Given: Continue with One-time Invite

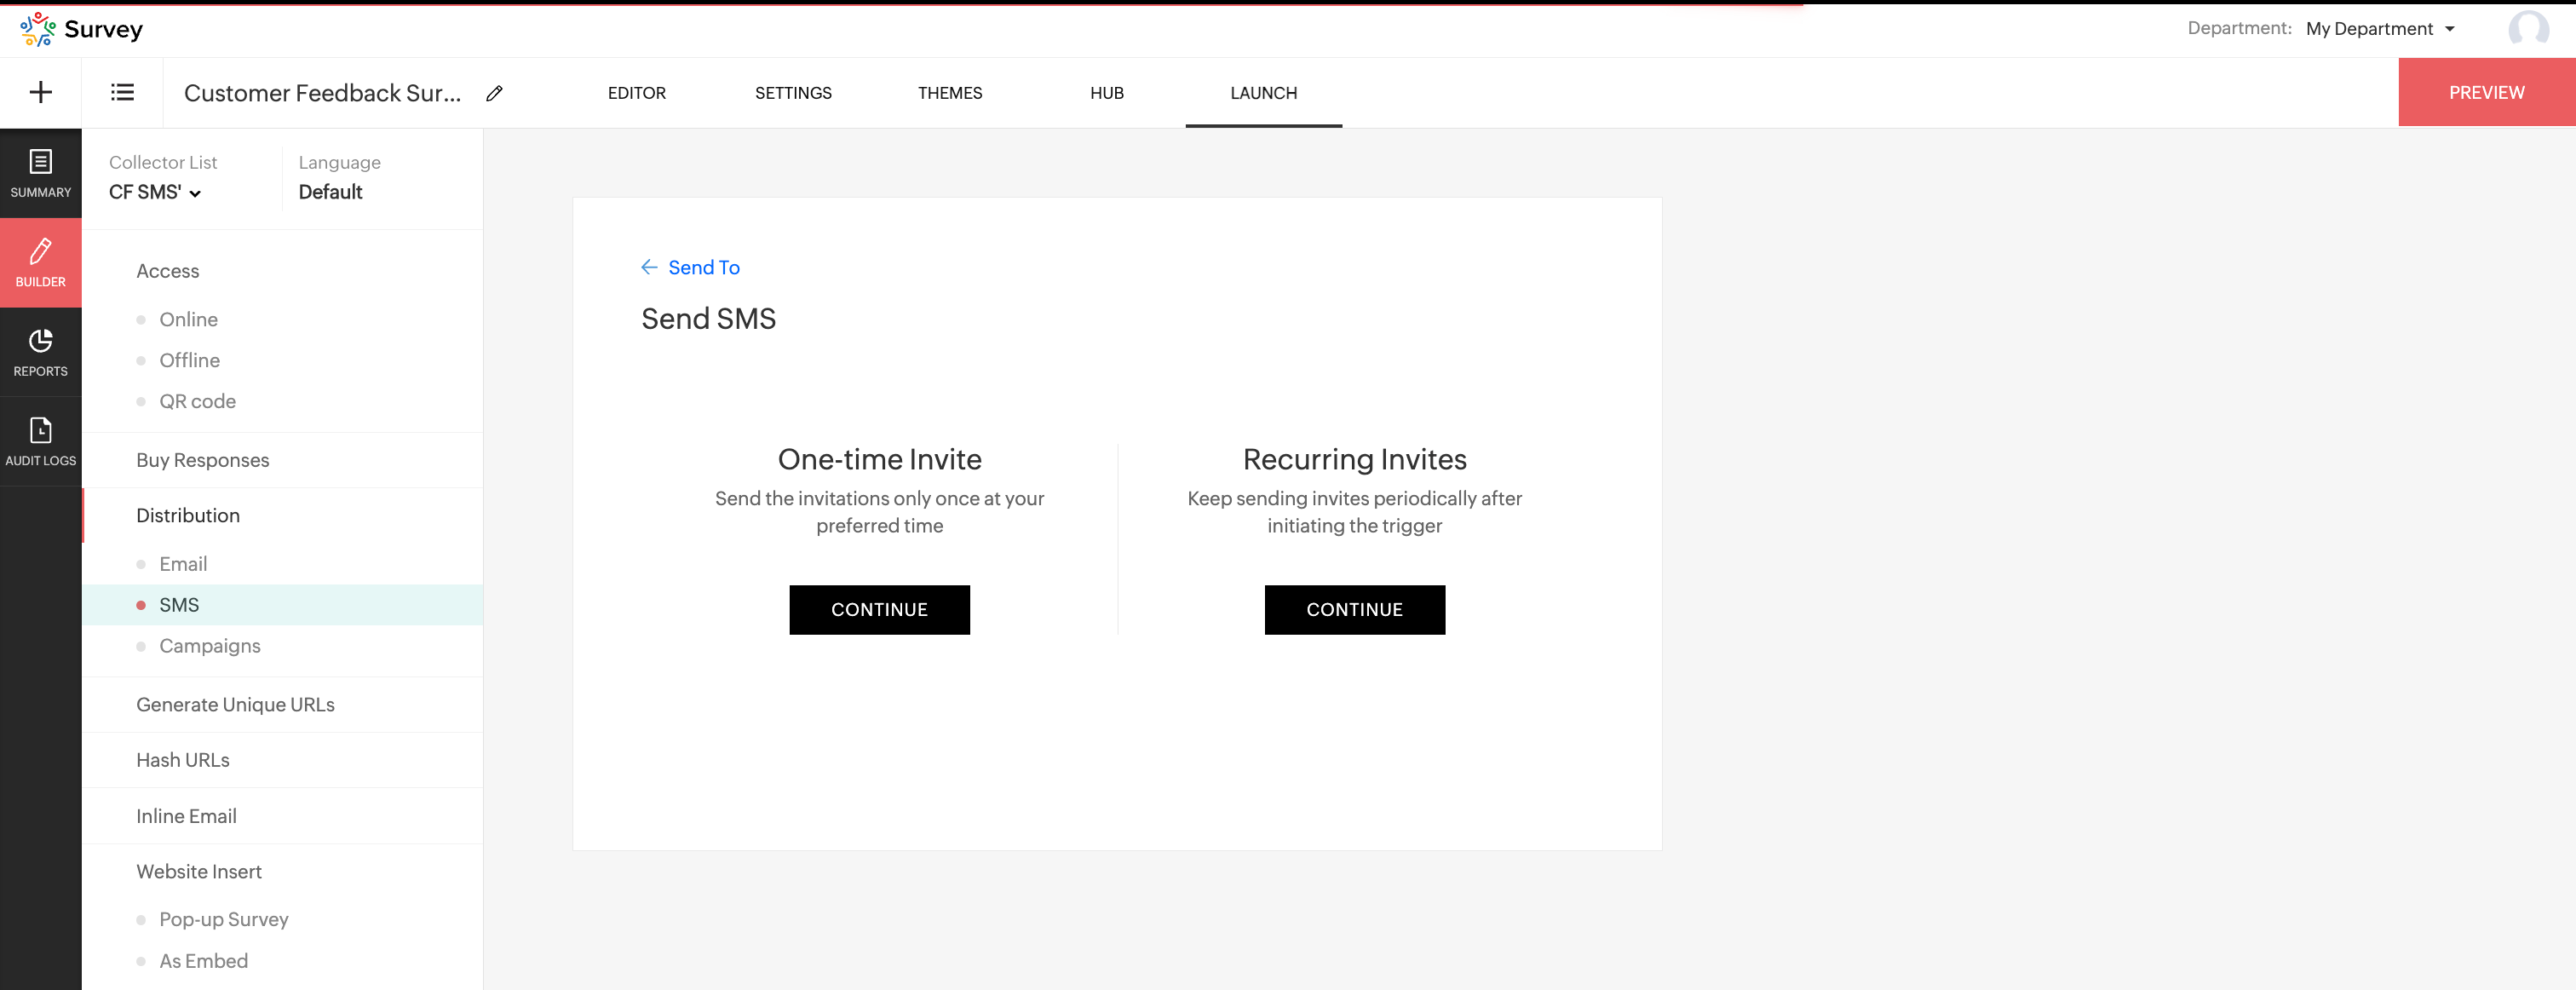Looking at the screenshot, I should pos(879,609).
